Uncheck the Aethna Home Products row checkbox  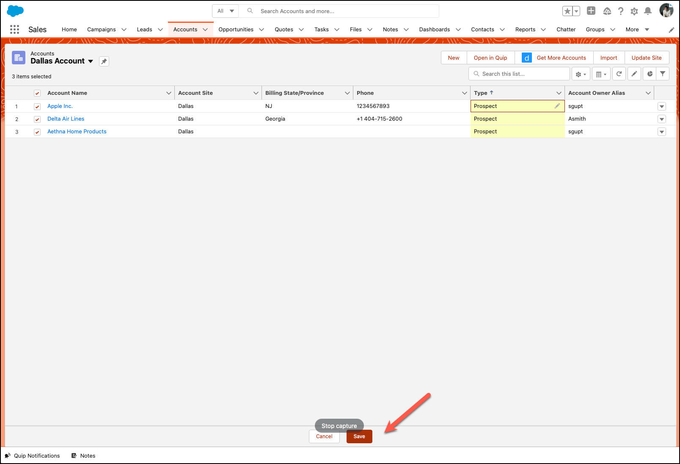[37, 132]
